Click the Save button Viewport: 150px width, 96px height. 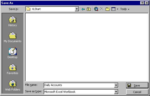point(137,86)
